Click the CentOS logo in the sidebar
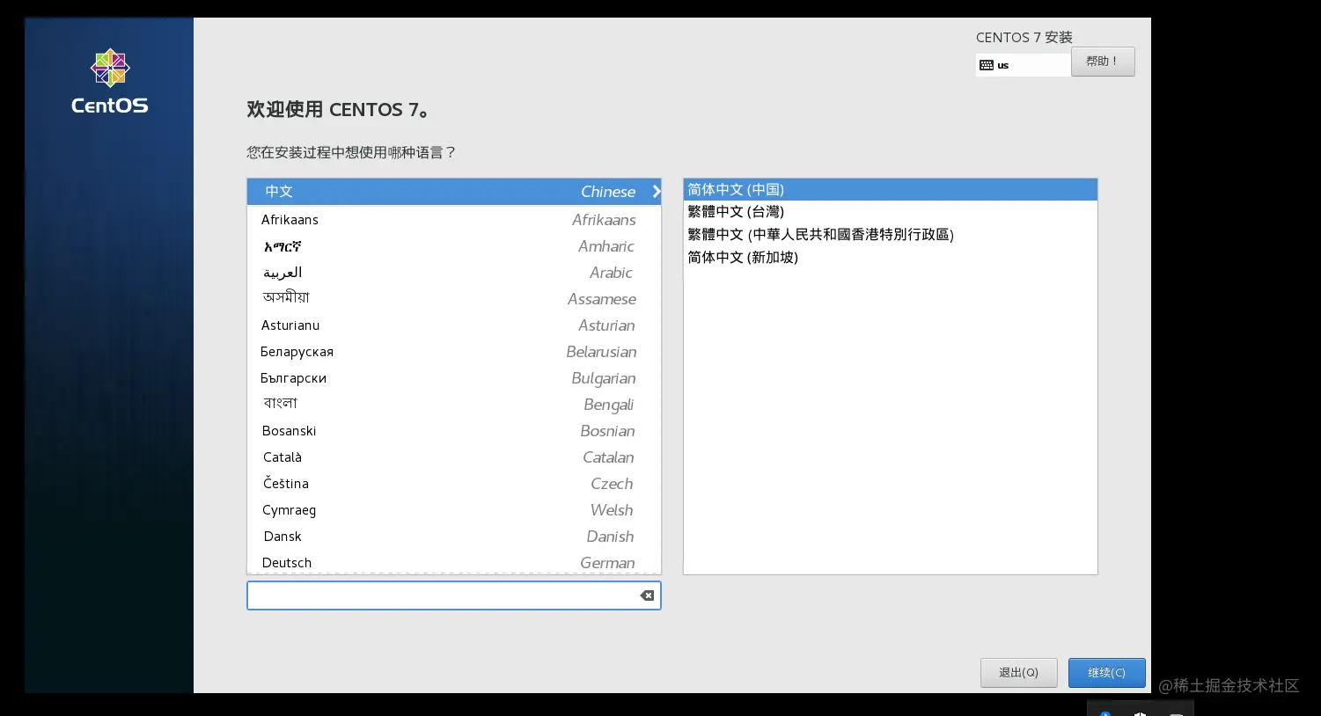The width and height of the screenshot is (1321, 716). click(108, 67)
